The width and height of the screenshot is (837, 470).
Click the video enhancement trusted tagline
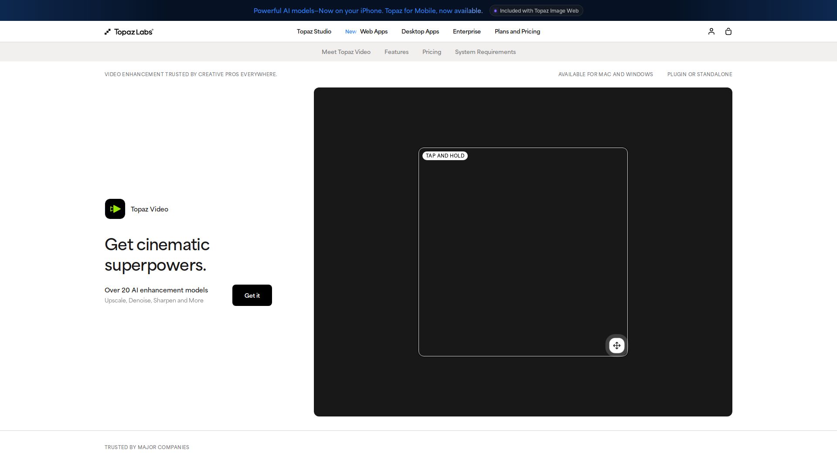191,74
